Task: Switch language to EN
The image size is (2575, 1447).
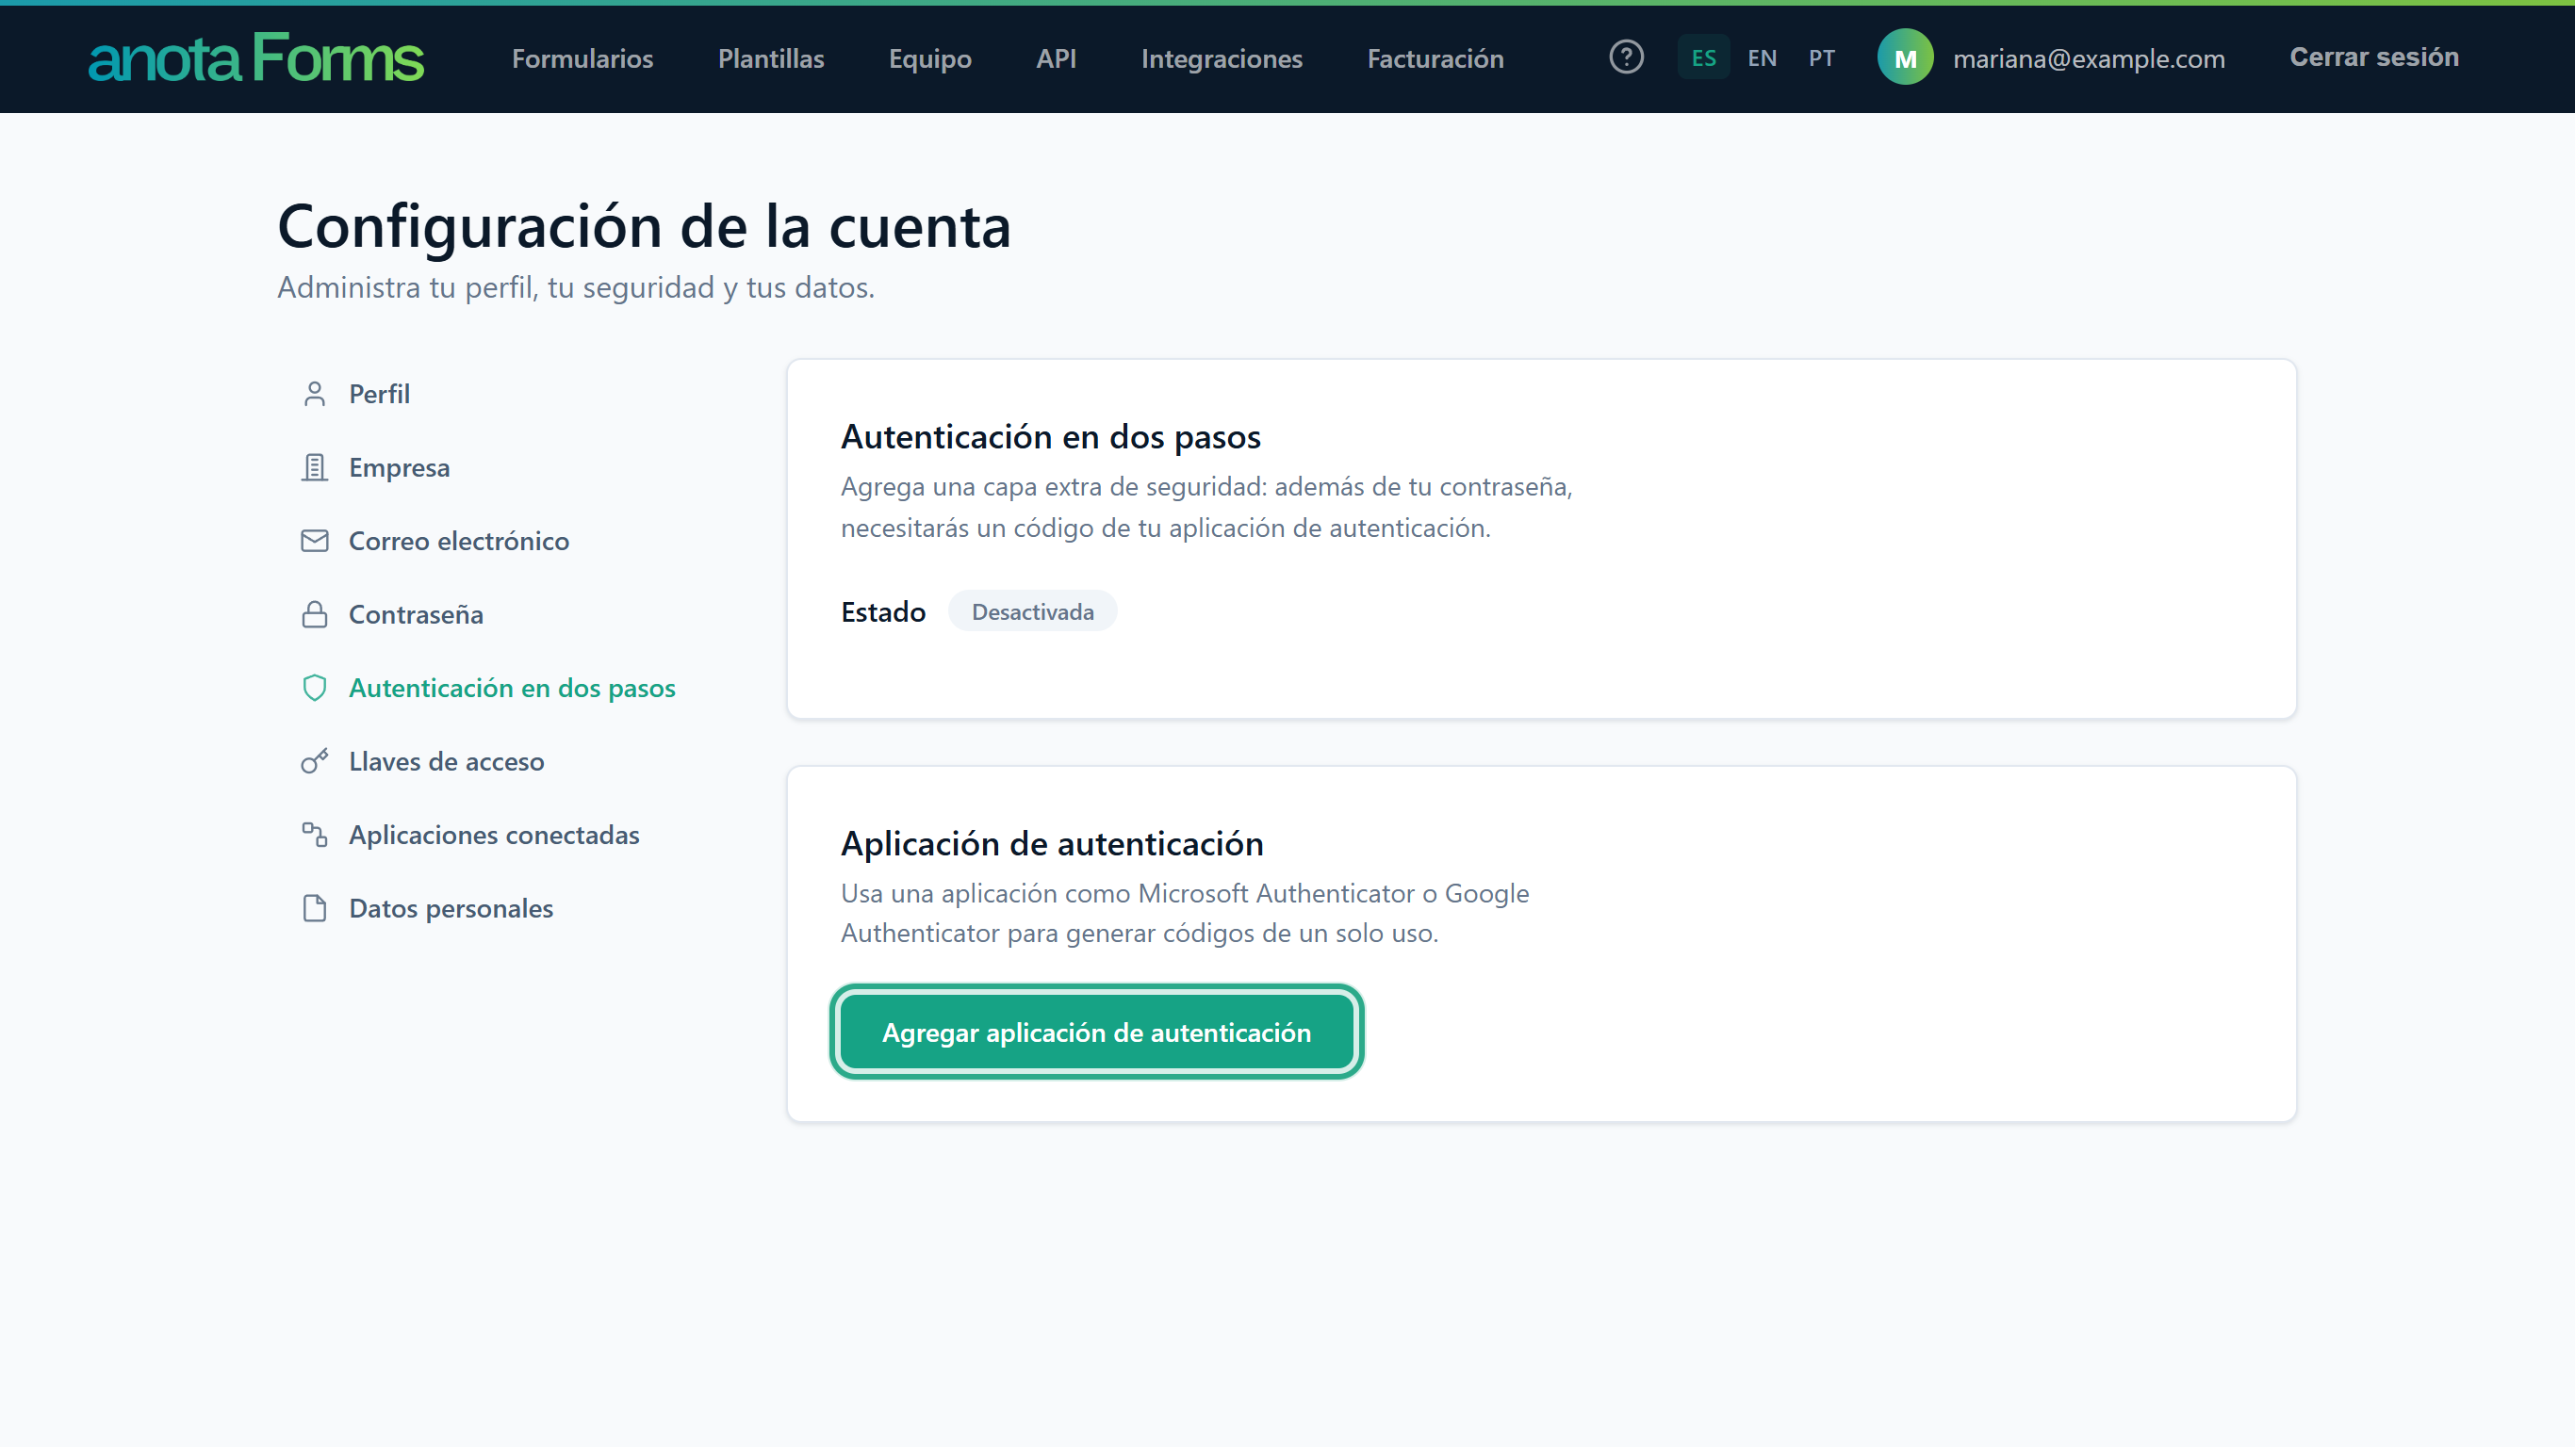Action: tap(1763, 58)
